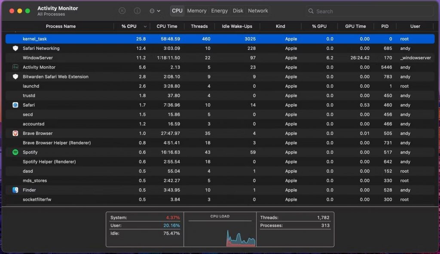
Task: Click the green zoom window button
Action: 27,11
